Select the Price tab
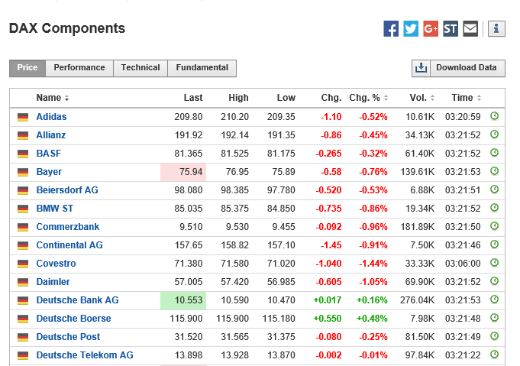This screenshot has height=366, width=520. pos(27,68)
